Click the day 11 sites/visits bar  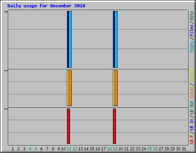coord(69,88)
